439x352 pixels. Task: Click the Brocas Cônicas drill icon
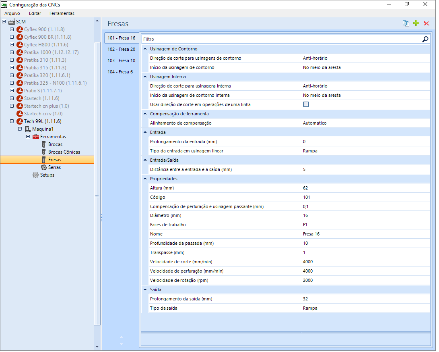coord(44,153)
